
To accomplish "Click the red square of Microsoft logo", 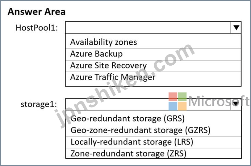I will coord(173,97).
